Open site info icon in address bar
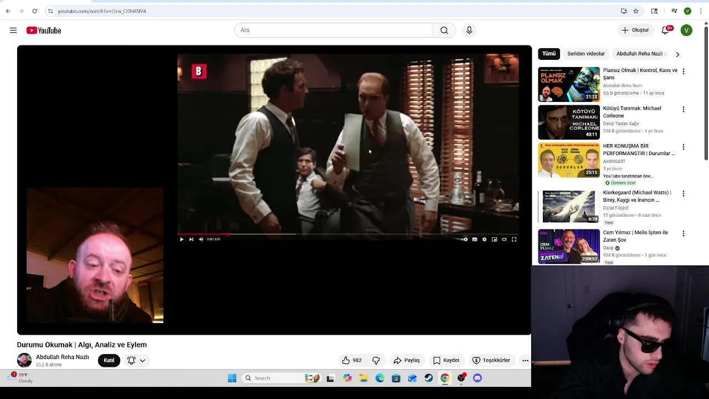The height and width of the screenshot is (399, 709). (x=50, y=11)
